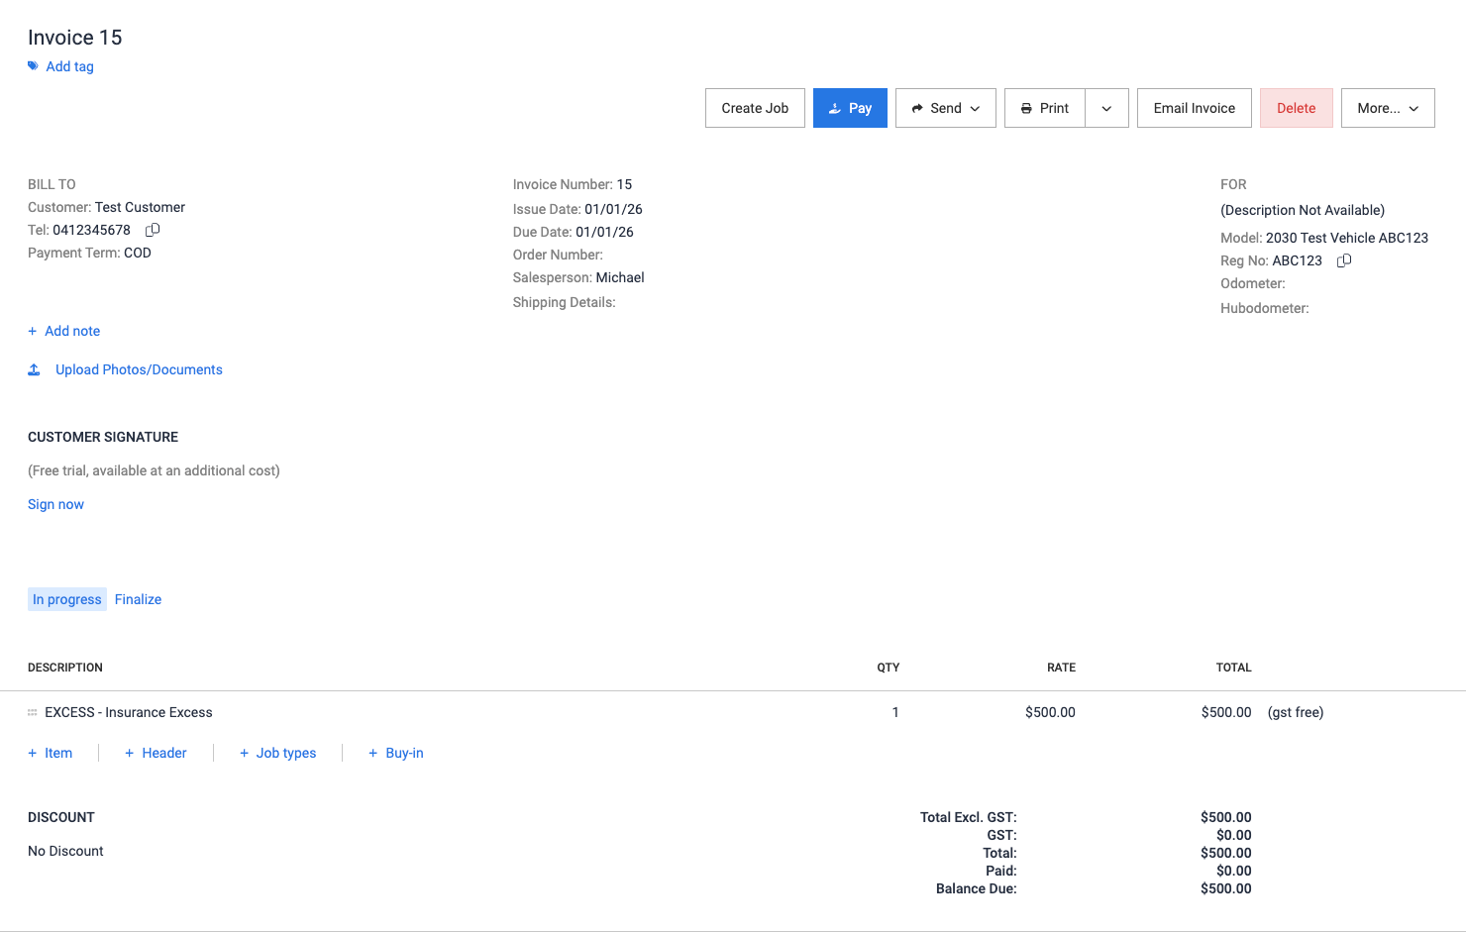This screenshot has width=1466, height=932.
Task: Click the No Discount field
Action: click(65, 851)
